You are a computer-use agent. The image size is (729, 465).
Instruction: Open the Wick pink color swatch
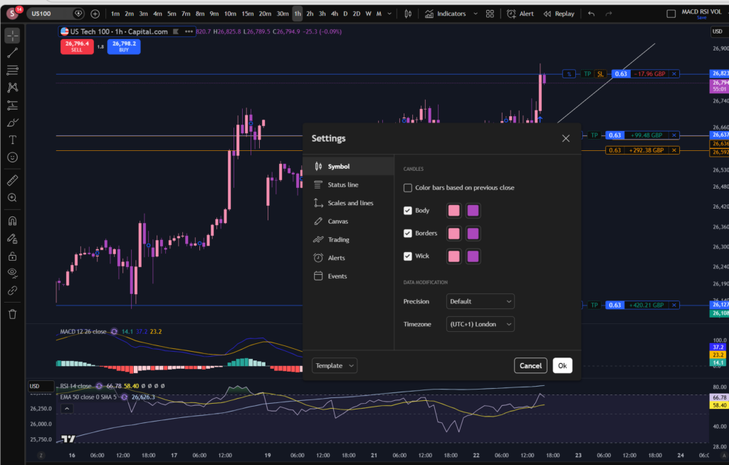(x=453, y=256)
